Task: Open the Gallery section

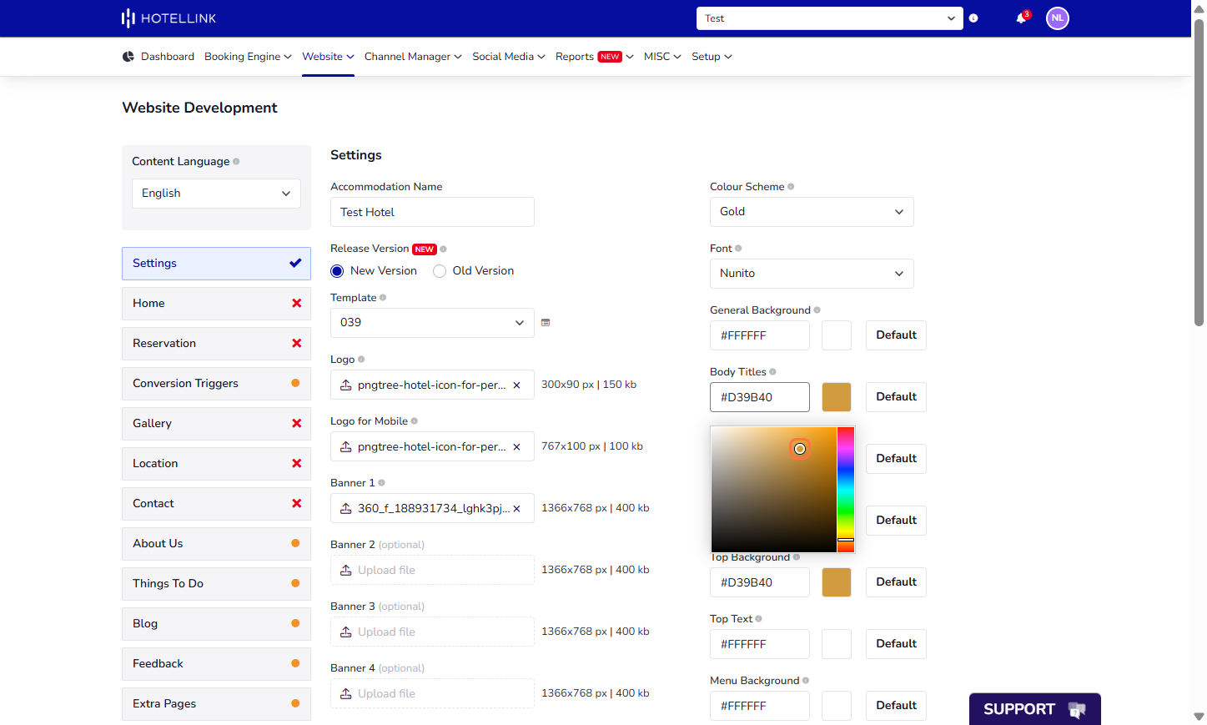Action: pyautogui.click(x=216, y=424)
